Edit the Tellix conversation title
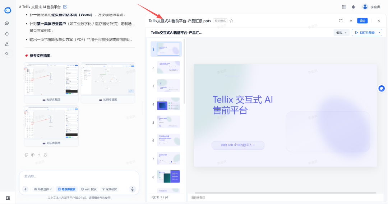The height and width of the screenshot is (204, 388). [65, 7]
